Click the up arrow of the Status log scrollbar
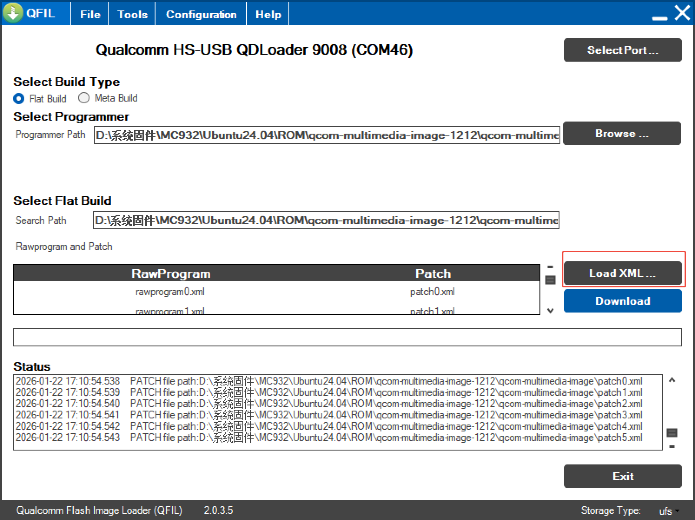This screenshot has height=520, width=695. click(672, 380)
